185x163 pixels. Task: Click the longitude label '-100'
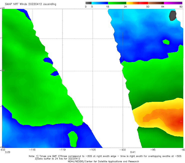122,150
